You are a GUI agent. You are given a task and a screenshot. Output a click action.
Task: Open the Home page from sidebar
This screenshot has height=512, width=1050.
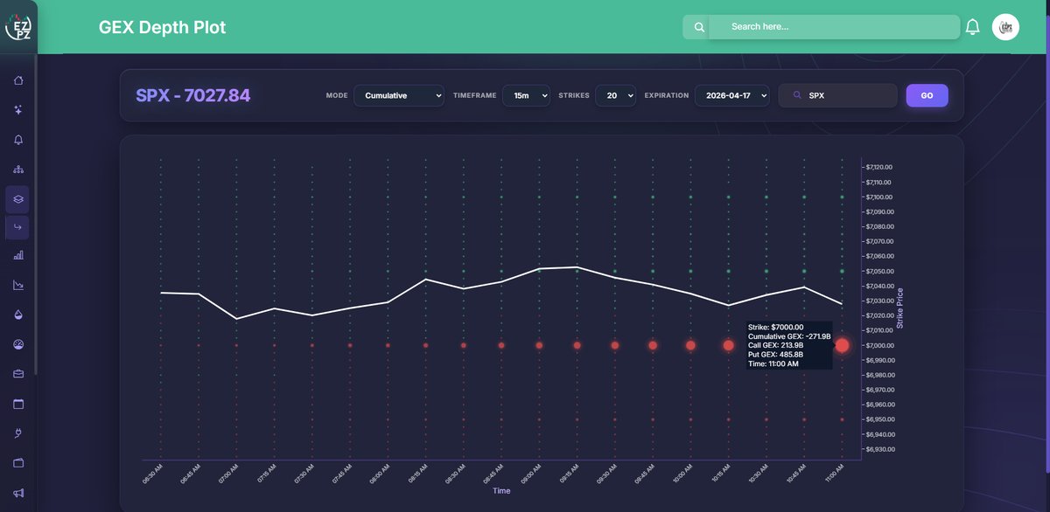pos(18,80)
